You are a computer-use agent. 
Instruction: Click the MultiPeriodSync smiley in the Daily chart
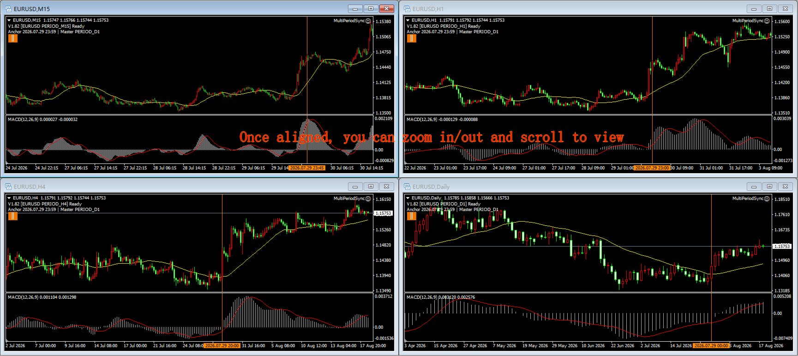point(767,199)
